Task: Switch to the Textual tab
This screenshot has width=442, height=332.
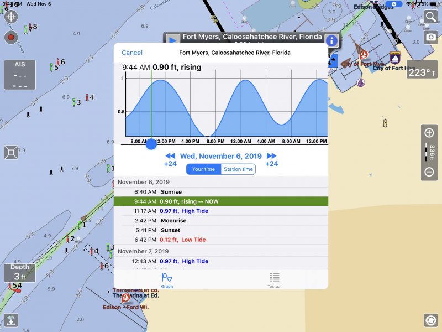Action: pyautogui.click(x=274, y=280)
